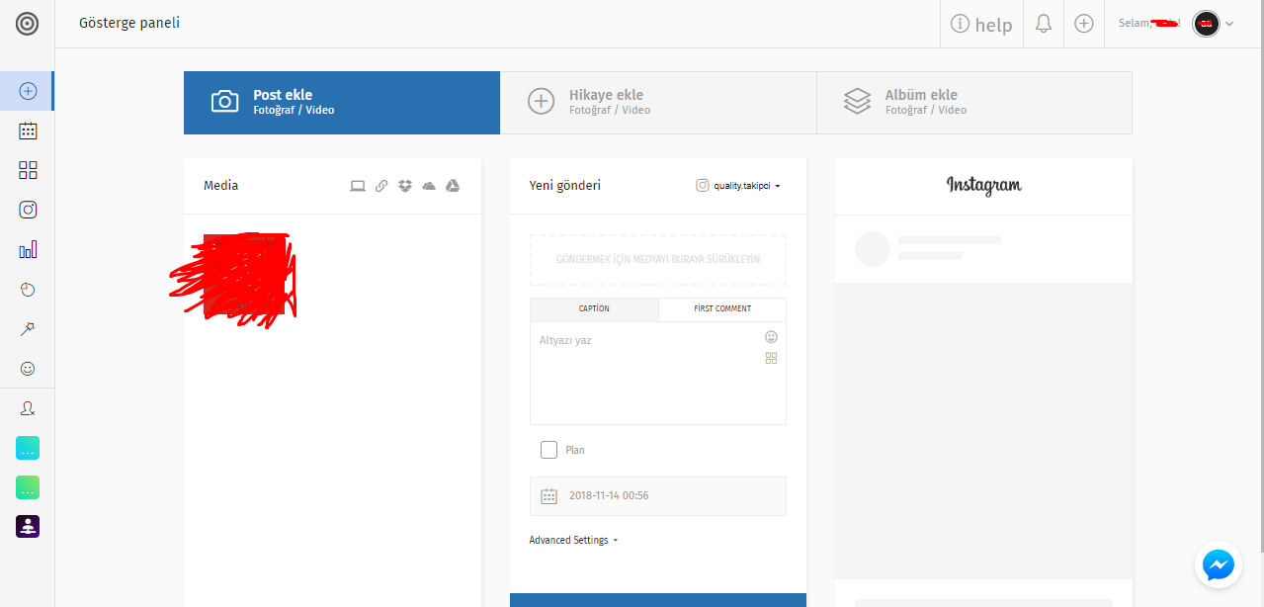
Task: Click the Media panel heading
Action: [x=220, y=186]
